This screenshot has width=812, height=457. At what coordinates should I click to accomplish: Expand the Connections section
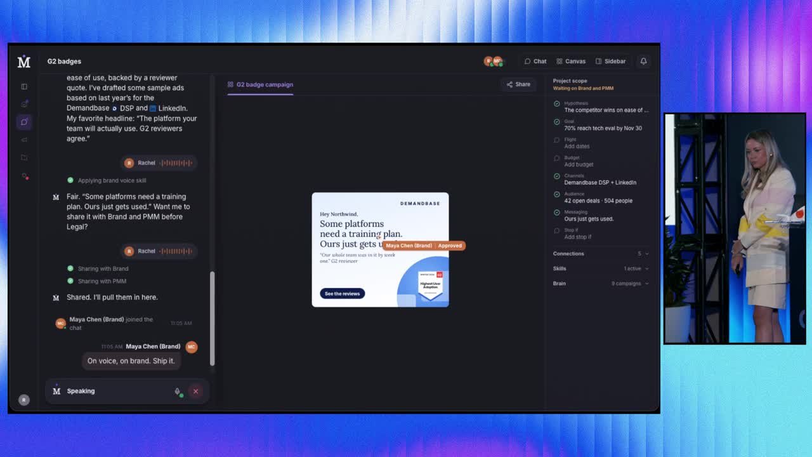(601, 254)
